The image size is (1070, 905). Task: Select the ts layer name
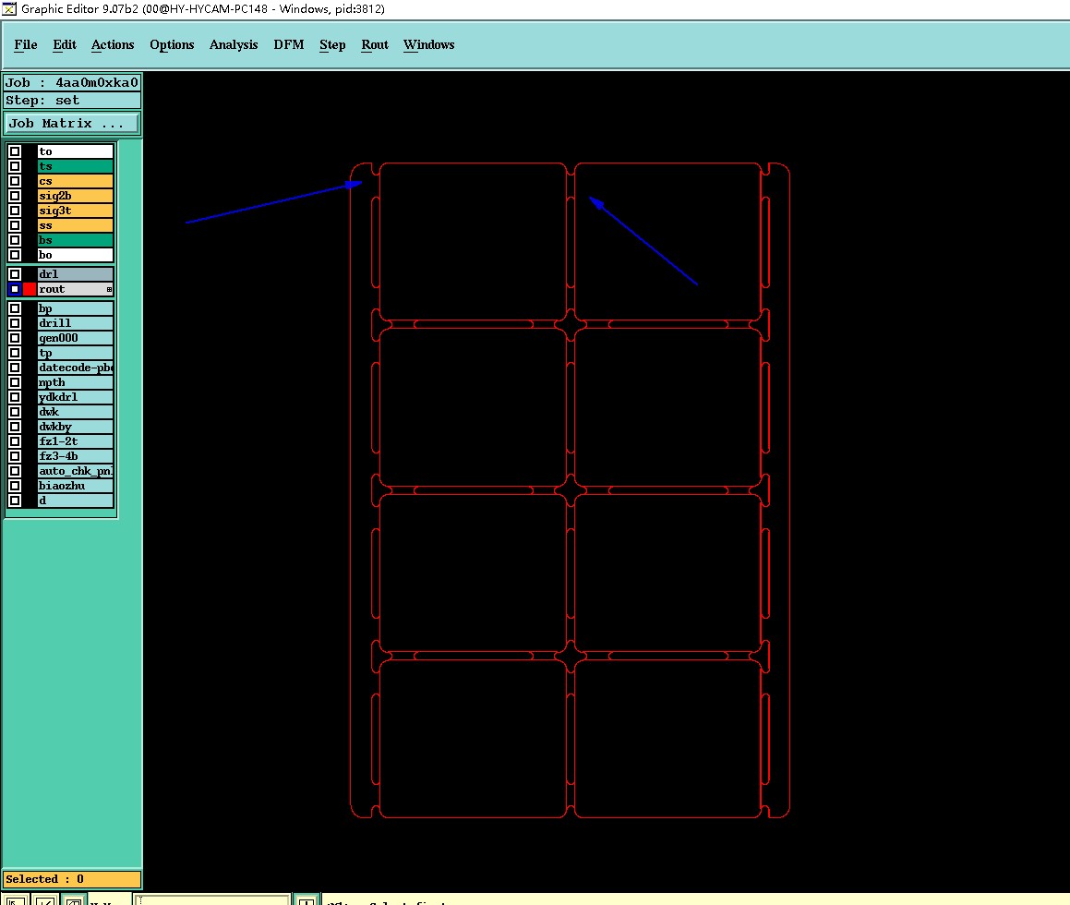tap(75, 166)
